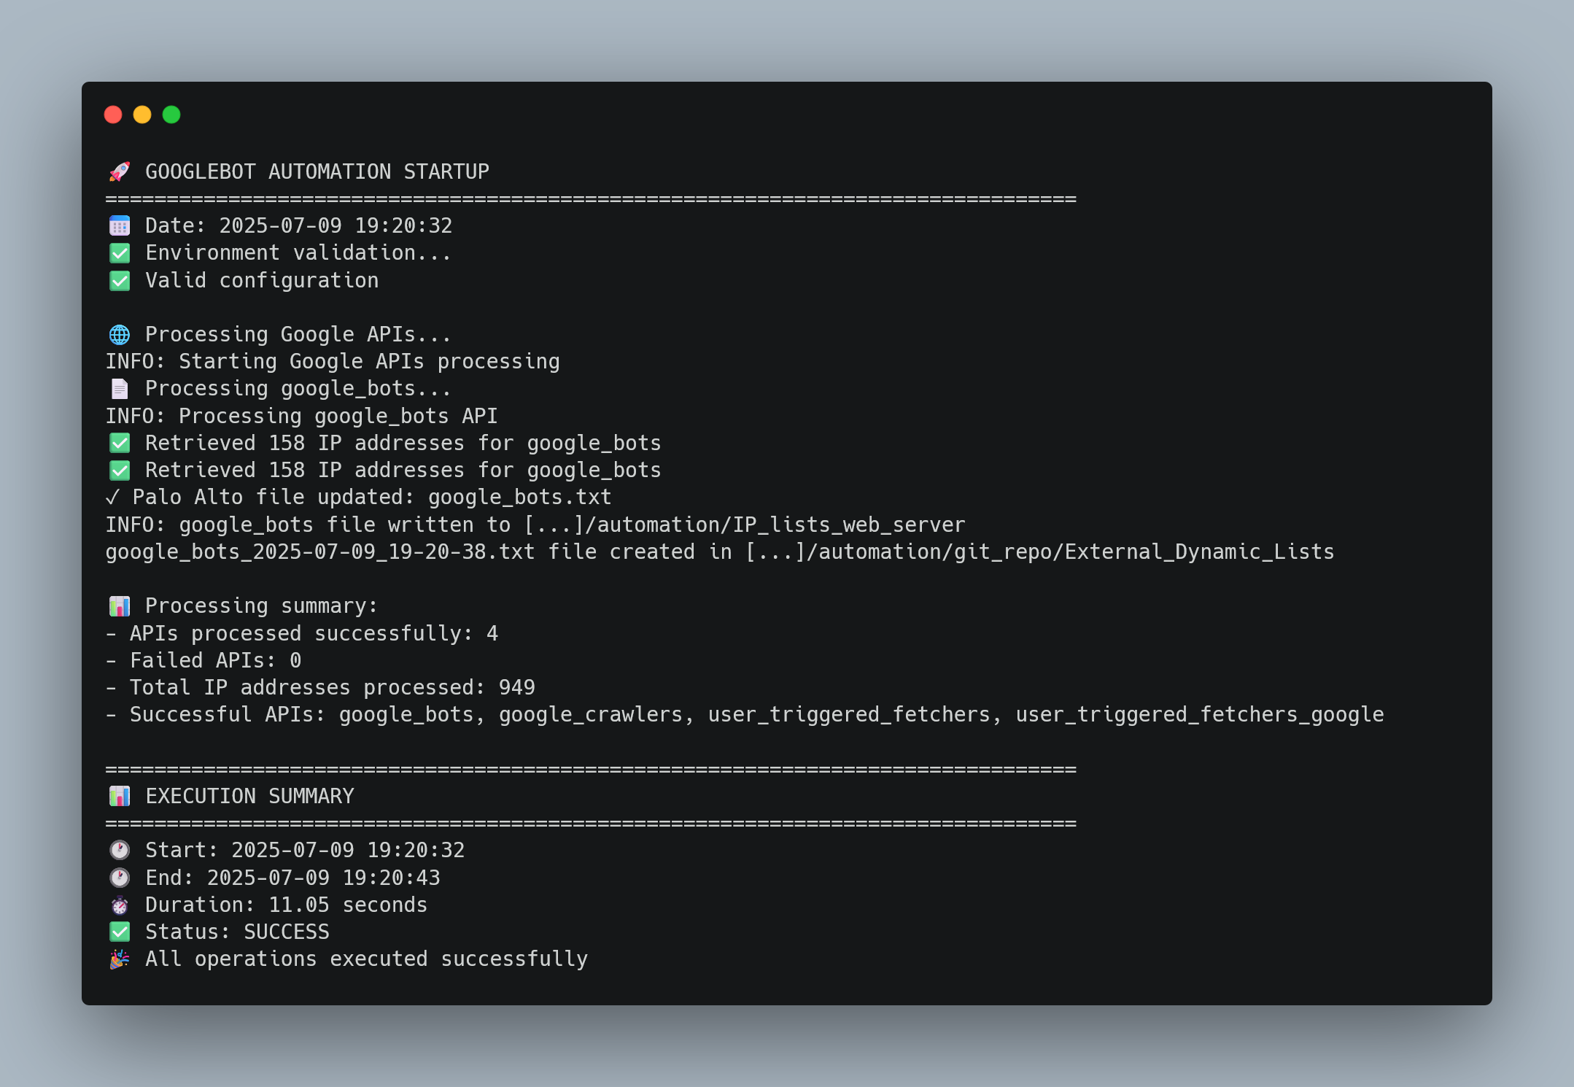
Task: Click the globe icon before Processing Google APIs
Action: point(120,334)
